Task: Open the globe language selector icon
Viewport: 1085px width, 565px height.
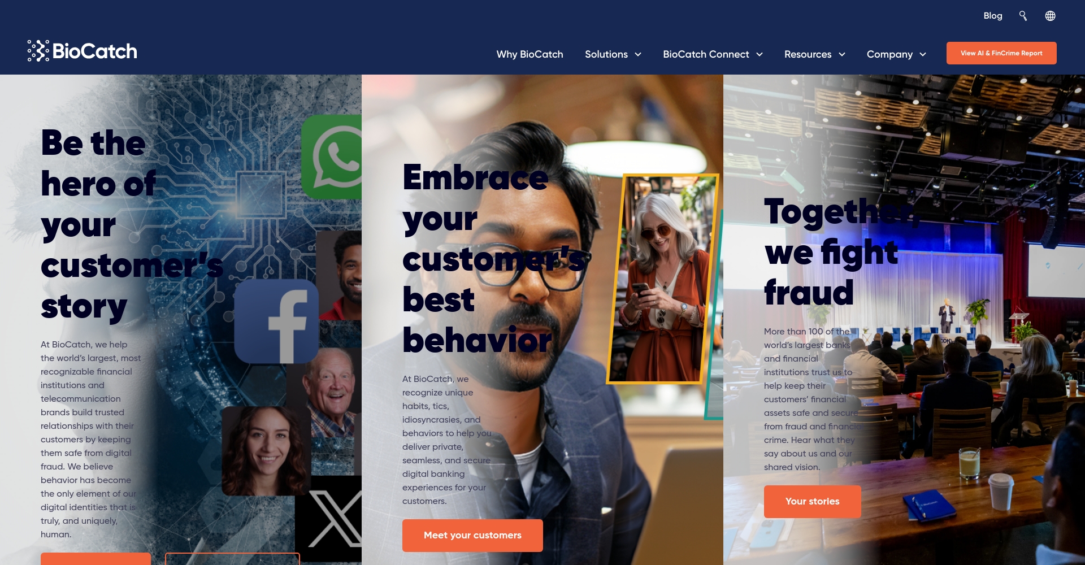Action: [1050, 16]
